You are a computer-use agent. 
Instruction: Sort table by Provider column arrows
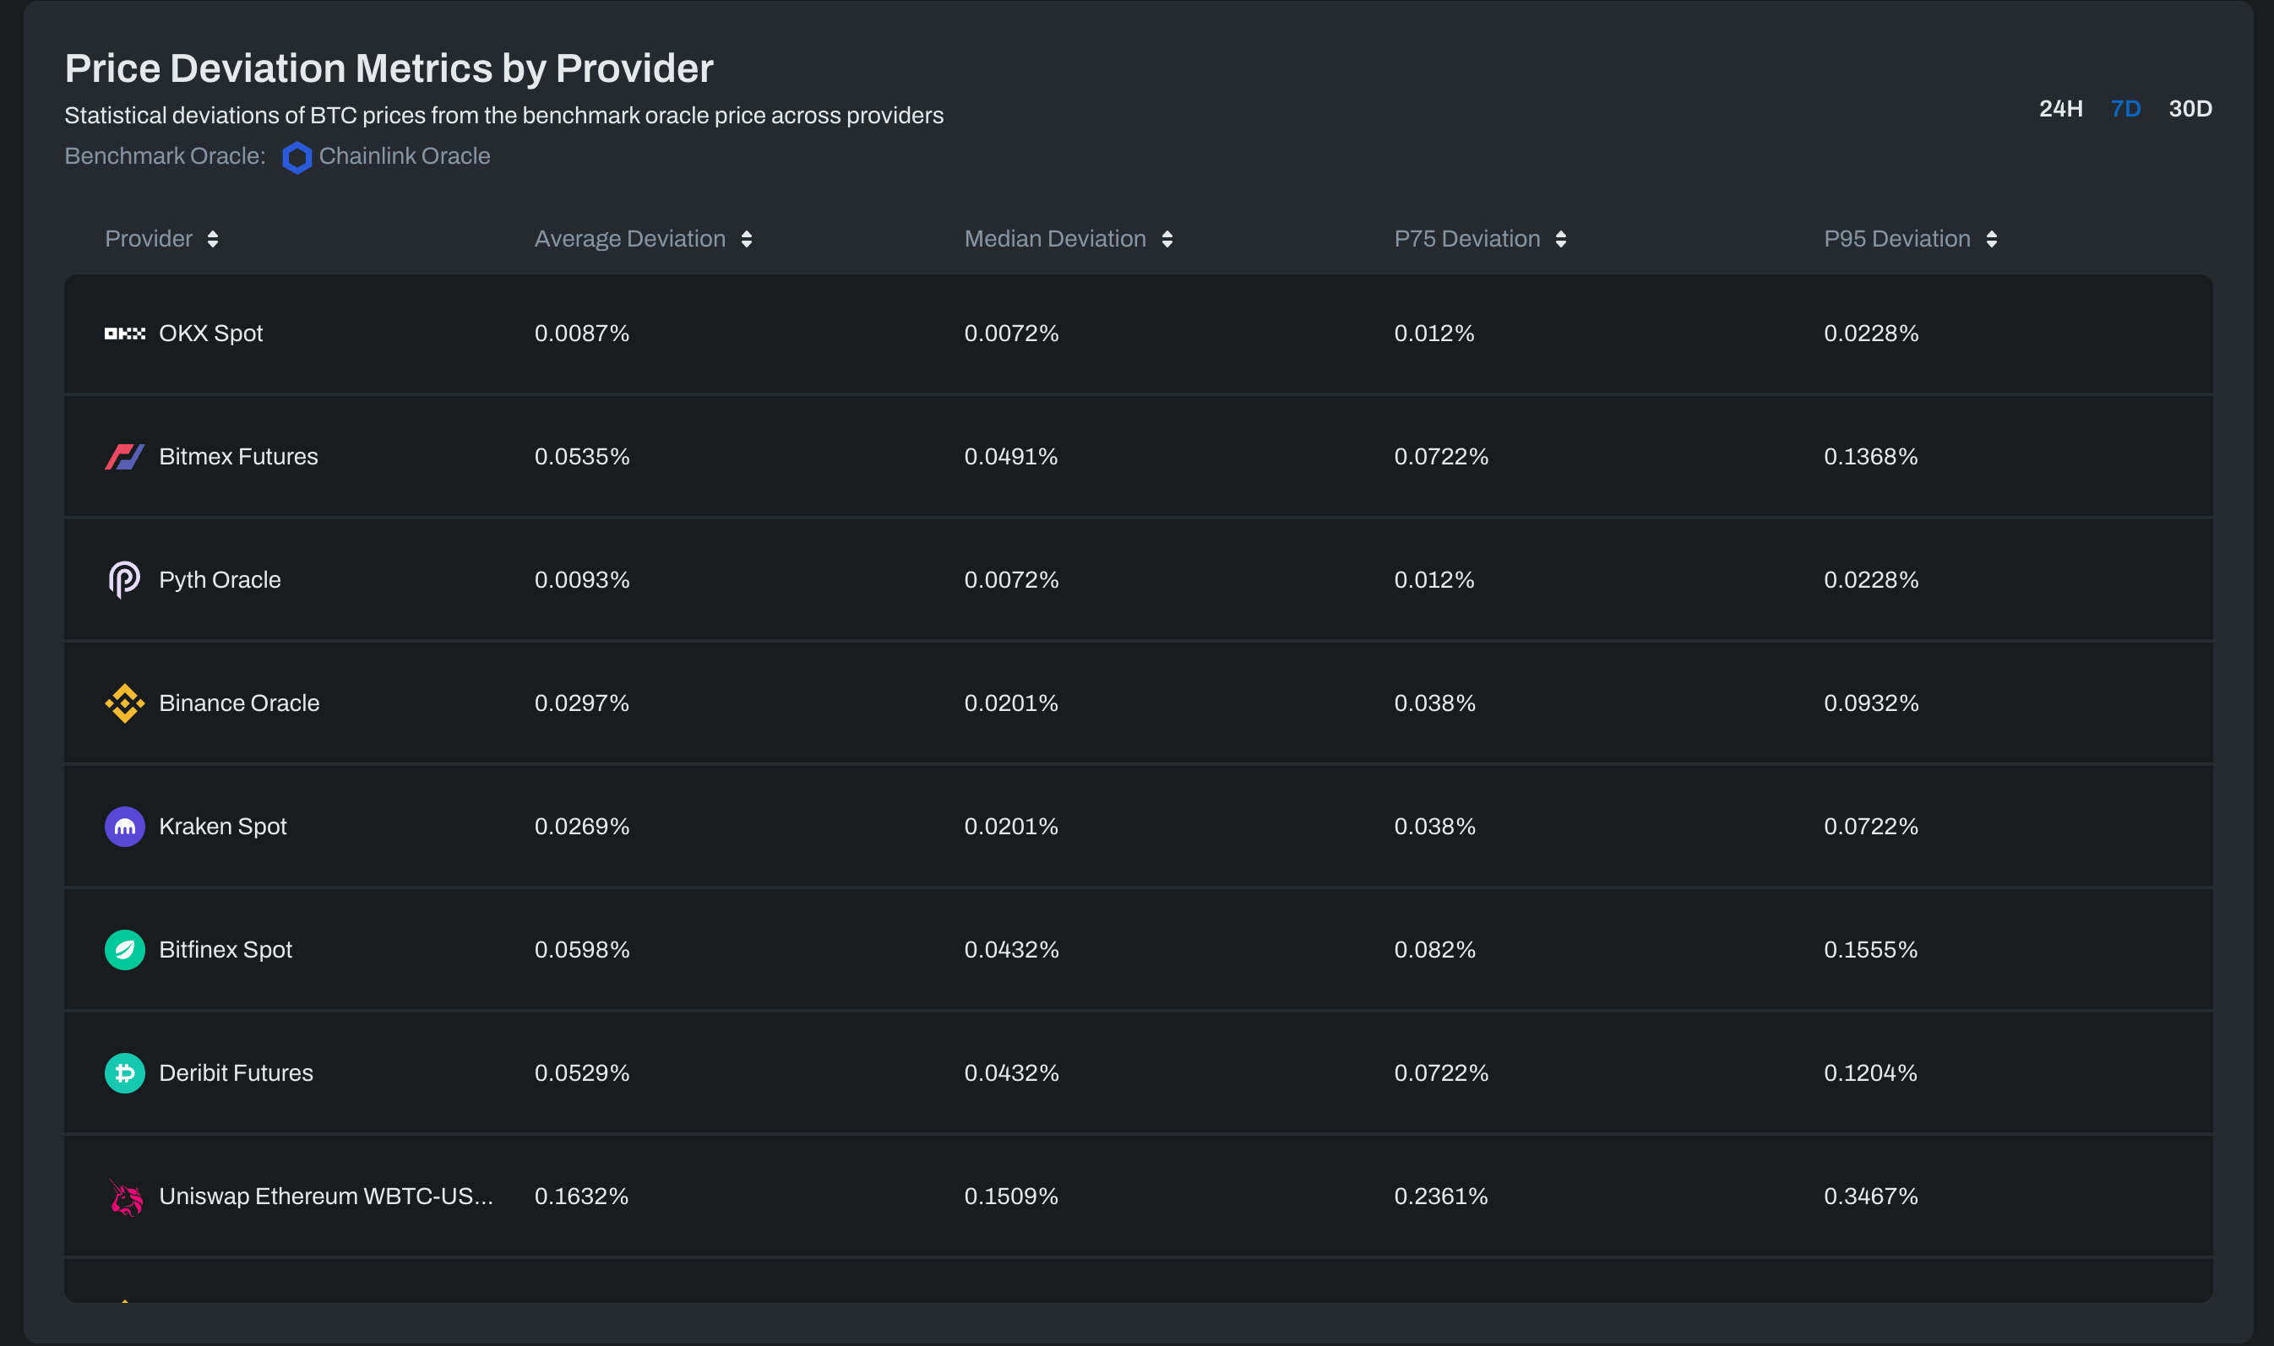point(212,238)
